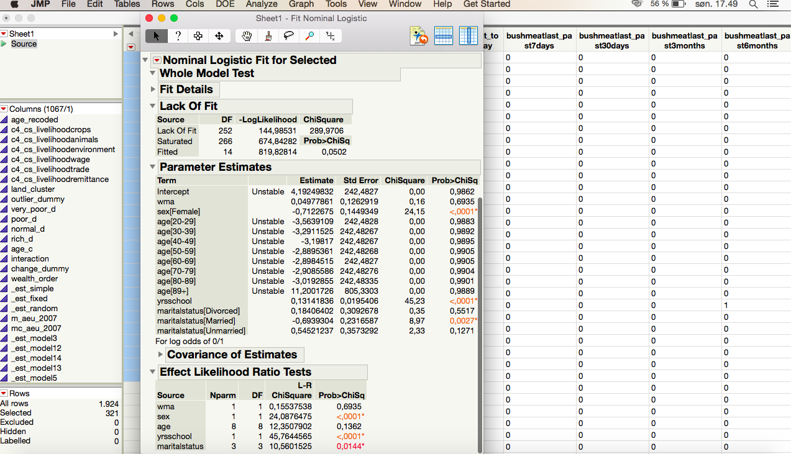Select the arrow selection tool

pyautogui.click(x=156, y=36)
